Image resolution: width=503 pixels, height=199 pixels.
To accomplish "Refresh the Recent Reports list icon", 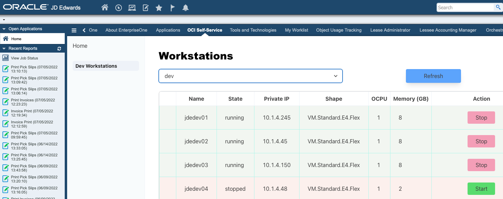I will click(59, 49).
